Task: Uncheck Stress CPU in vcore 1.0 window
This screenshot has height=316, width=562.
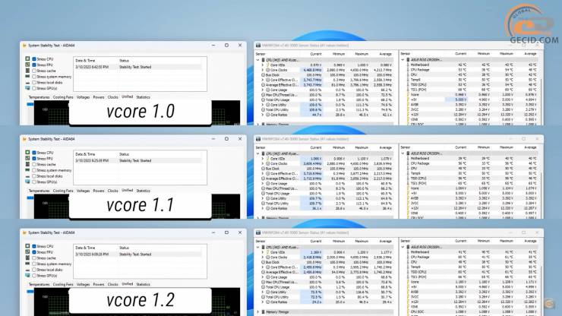Action: (34, 58)
